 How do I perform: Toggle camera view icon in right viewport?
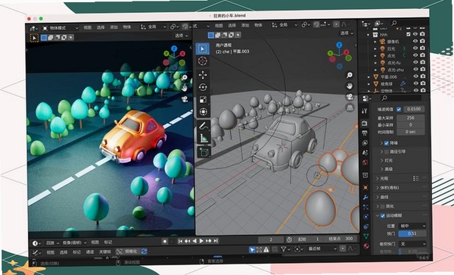pyautogui.click(x=350, y=97)
